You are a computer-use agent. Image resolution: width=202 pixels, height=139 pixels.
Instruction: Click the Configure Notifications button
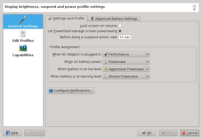[71, 90]
